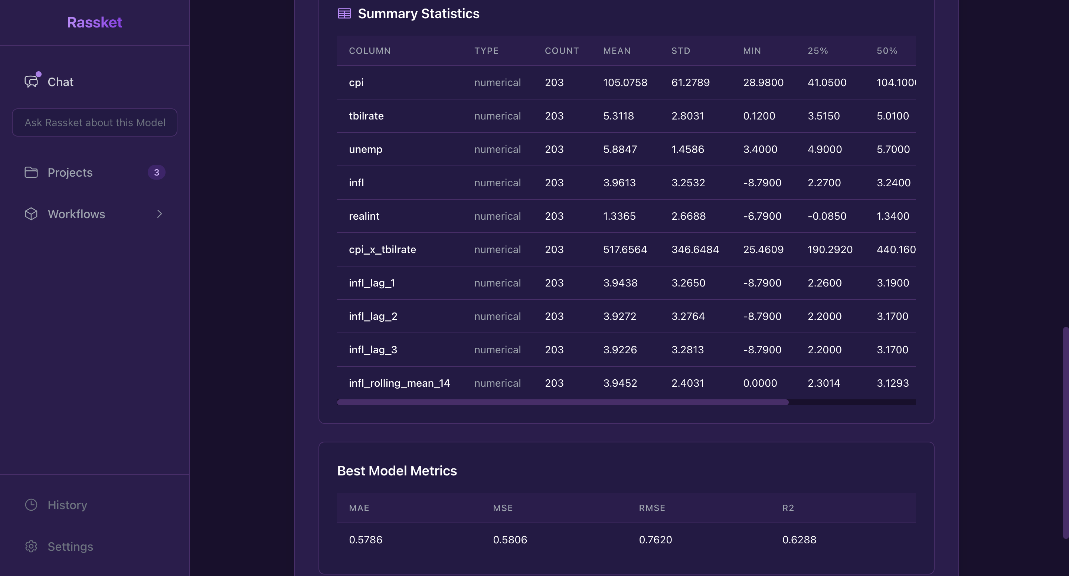The image size is (1069, 576).
Task: Click the Rassket logo link
Action: 95,22
